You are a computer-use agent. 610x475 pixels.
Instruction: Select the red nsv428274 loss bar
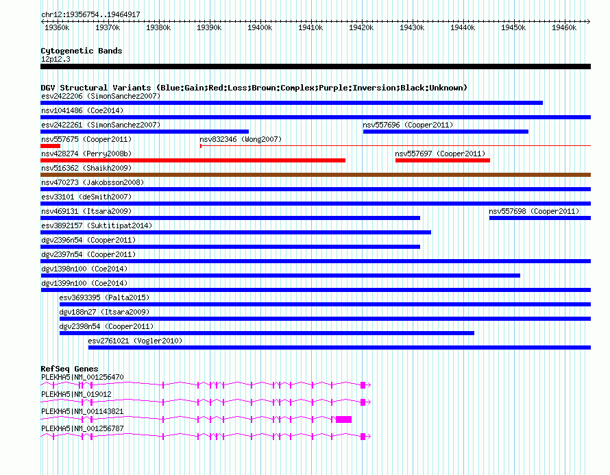193,160
